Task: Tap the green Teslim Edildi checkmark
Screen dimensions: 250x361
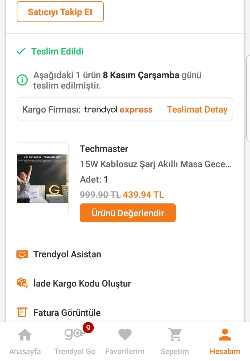Action: (x=21, y=51)
